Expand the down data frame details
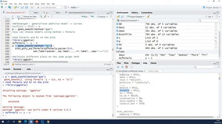The width and height of the screenshot is (222, 124). click(117, 31)
